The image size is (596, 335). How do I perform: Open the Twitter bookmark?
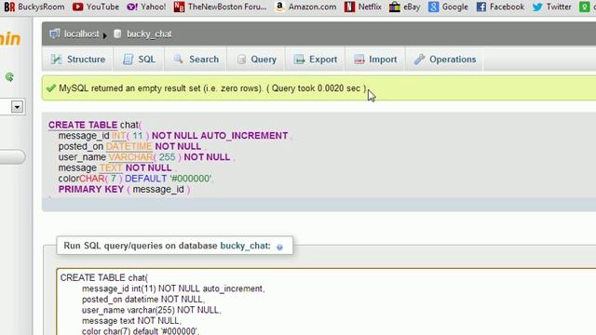(x=552, y=7)
